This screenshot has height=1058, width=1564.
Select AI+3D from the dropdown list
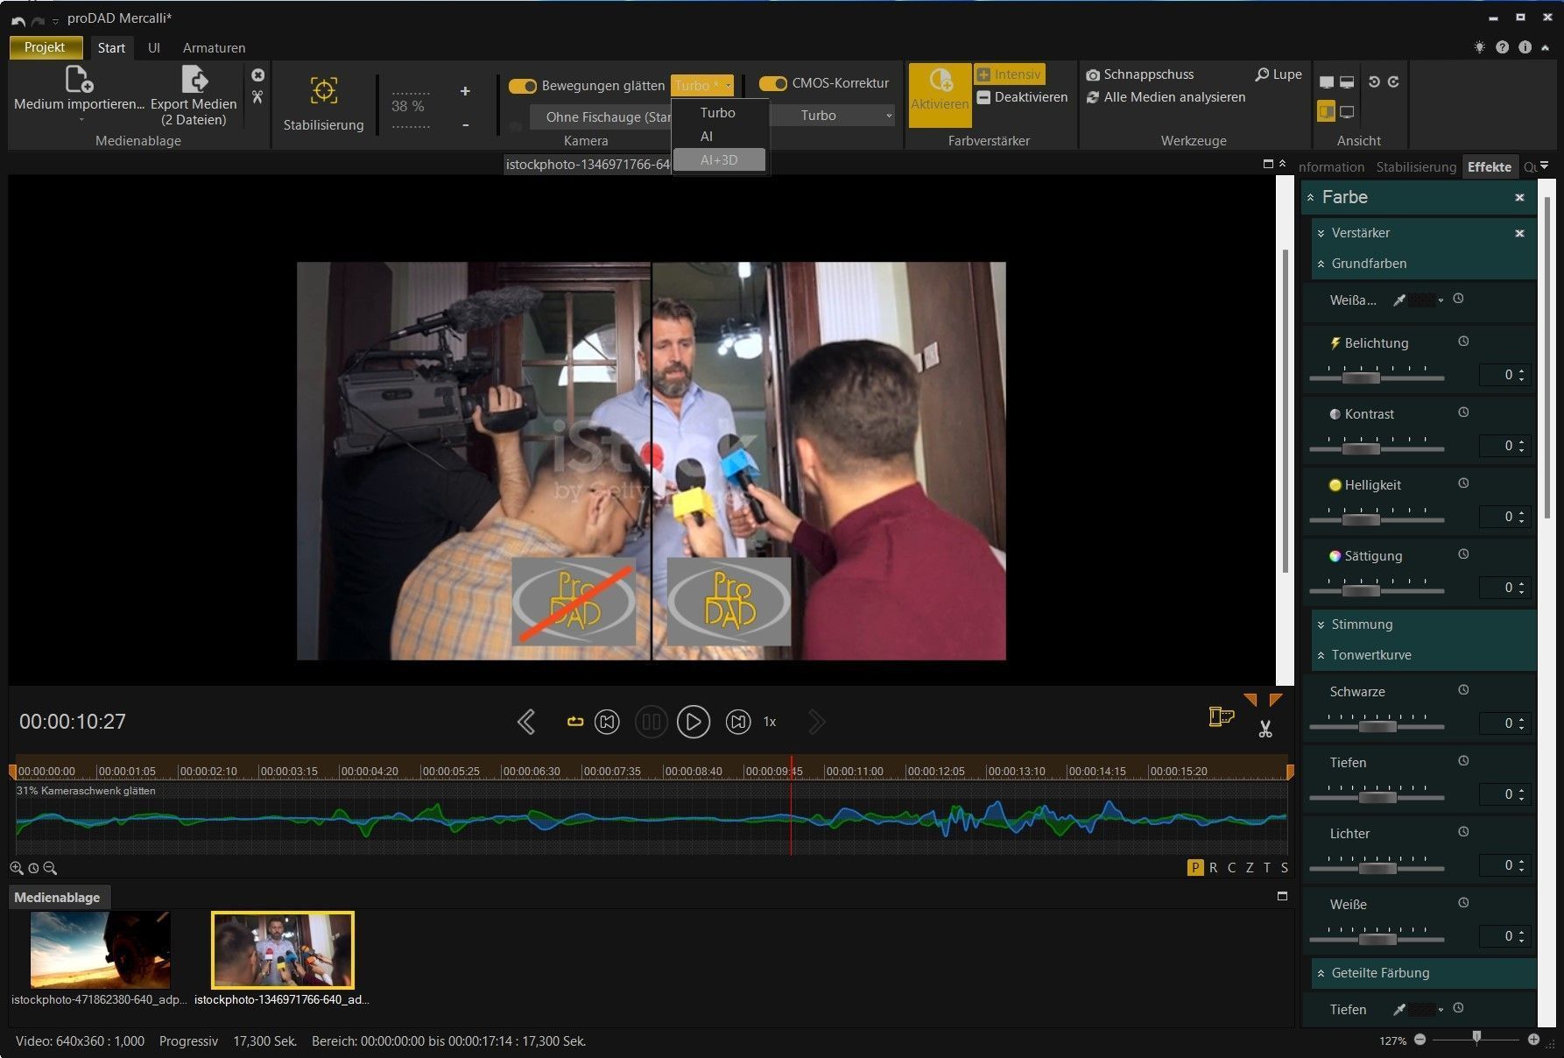(x=719, y=160)
